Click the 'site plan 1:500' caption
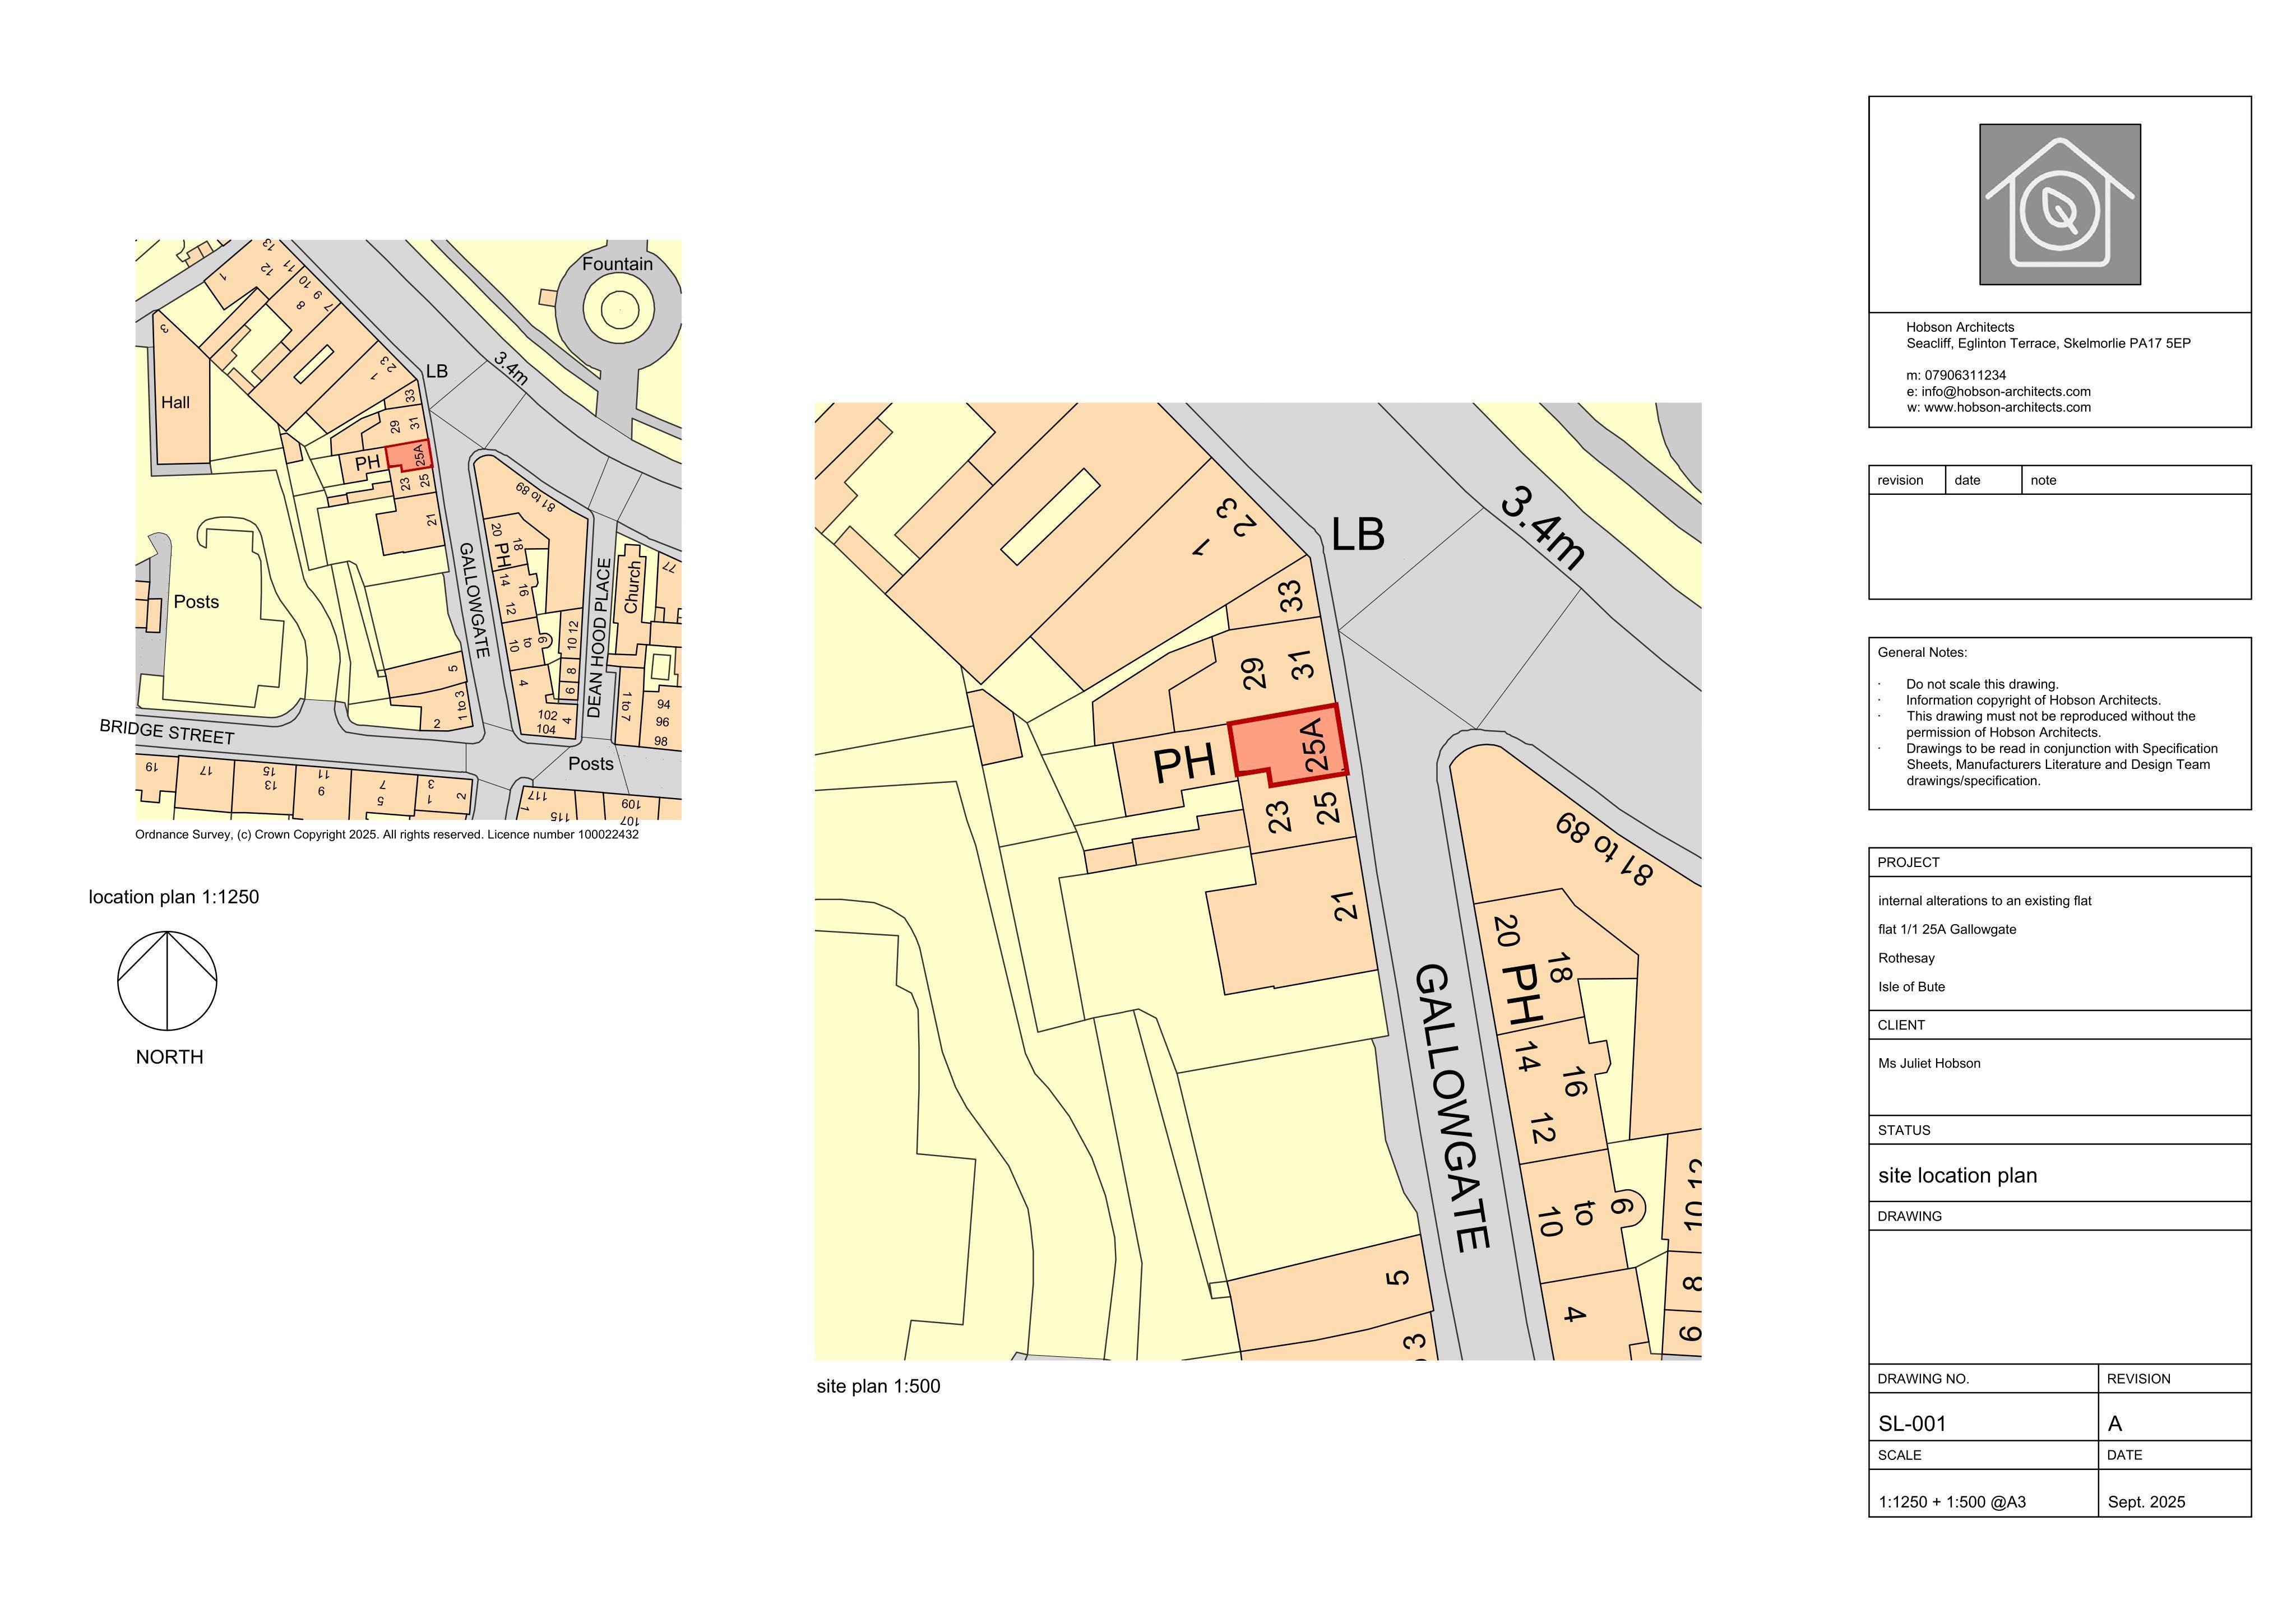2296x1623 pixels. (x=878, y=1386)
